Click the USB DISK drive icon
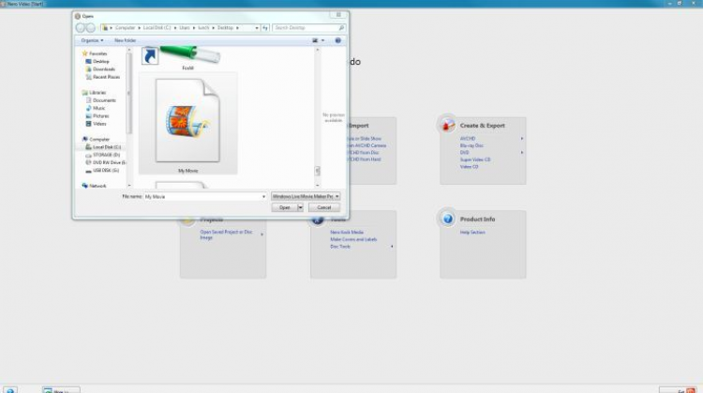The height and width of the screenshot is (393, 703). pyautogui.click(x=88, y=171)
